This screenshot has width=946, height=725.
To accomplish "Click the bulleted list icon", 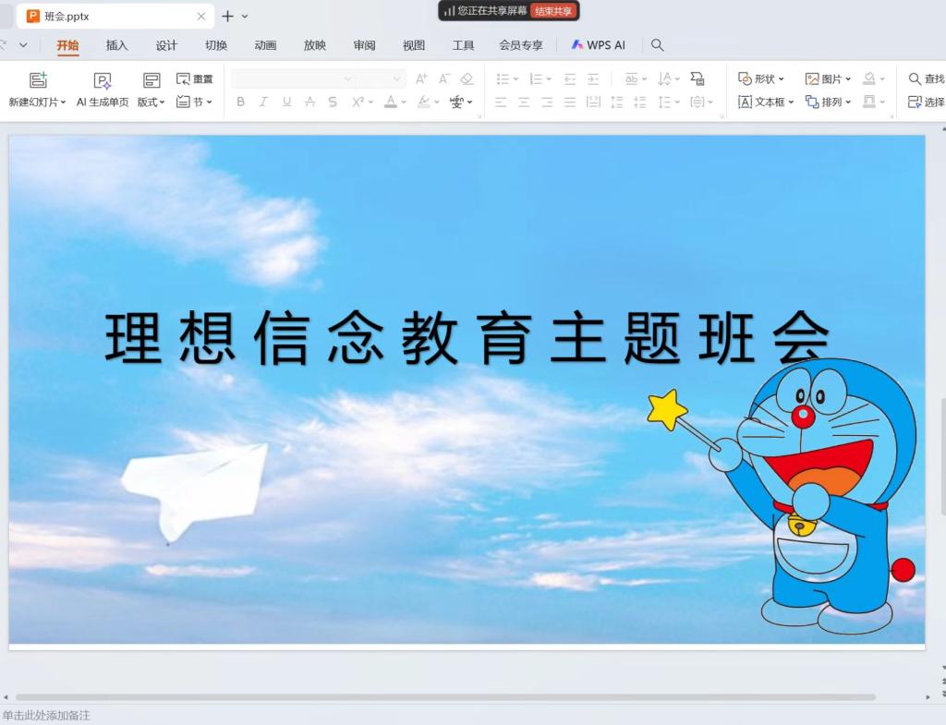I will (x=503, y=79).
